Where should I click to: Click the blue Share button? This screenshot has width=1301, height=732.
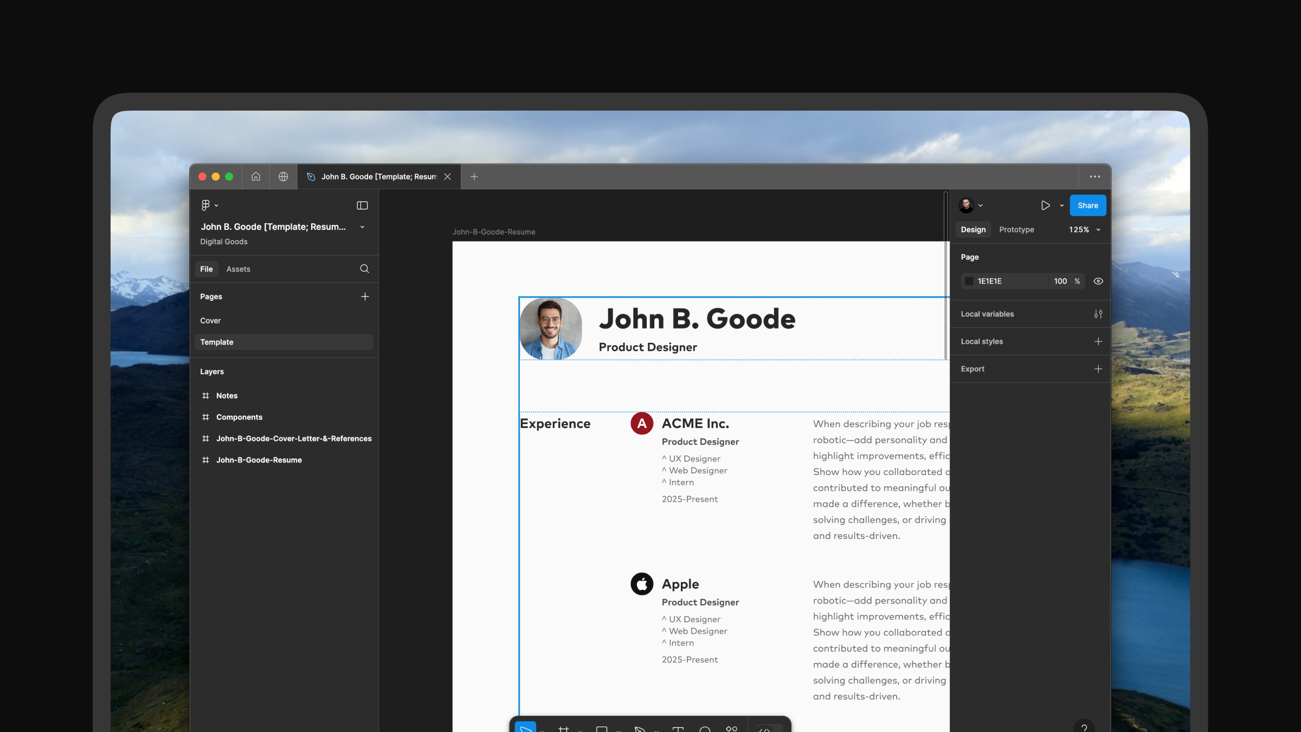coord(1087,206)
